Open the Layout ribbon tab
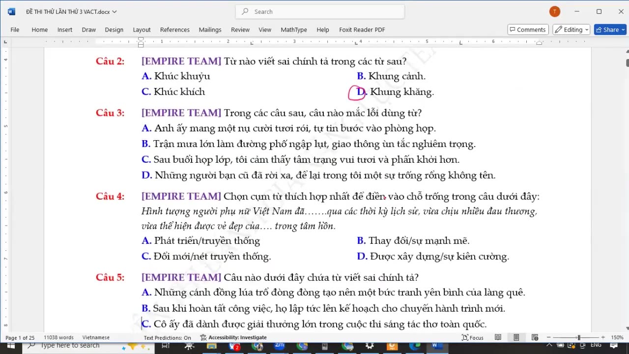Image resolution: width=629 pixels, height=354 pixels. coord(142,29)
